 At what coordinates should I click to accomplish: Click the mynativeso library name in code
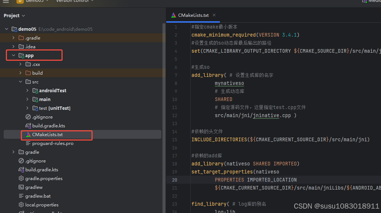229,83
